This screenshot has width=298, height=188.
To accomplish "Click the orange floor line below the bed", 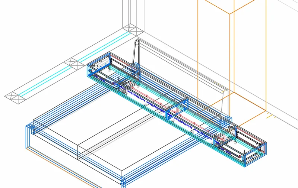I will point(63,167).
